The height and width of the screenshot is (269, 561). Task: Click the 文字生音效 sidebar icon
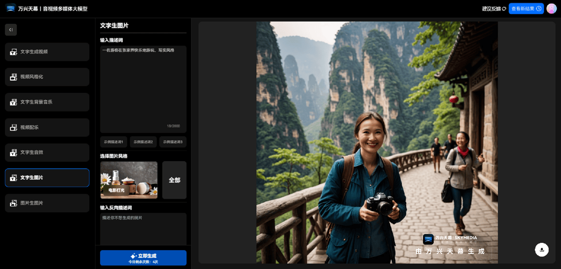13,152
